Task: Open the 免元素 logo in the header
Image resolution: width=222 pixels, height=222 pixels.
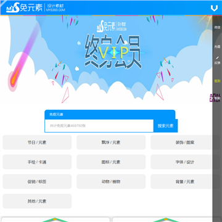Action: tap(36, 7)
